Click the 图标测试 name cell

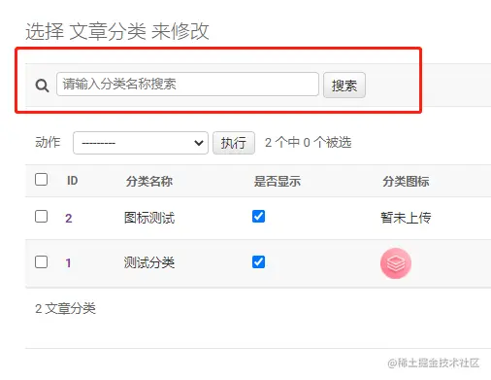tap(149, 218)
